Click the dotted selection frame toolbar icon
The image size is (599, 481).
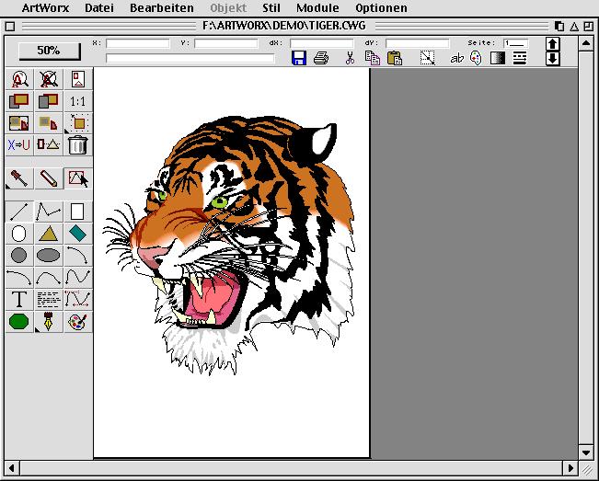[x=428, y=58]
